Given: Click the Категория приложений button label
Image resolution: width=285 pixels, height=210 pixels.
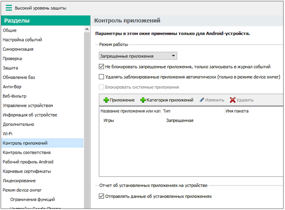Looking at the screenshot, I should click(x=170, y=100).
